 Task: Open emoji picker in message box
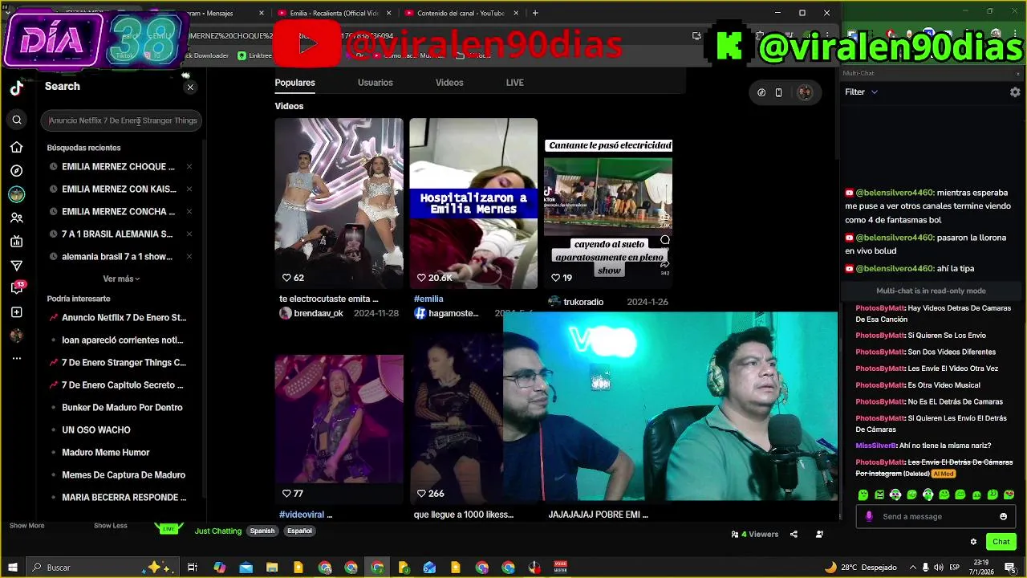(1003, 517)
